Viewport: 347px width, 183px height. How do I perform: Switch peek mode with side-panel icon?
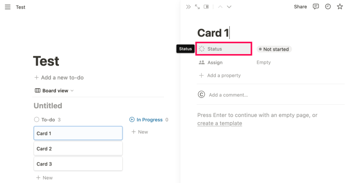coord(206,7)
